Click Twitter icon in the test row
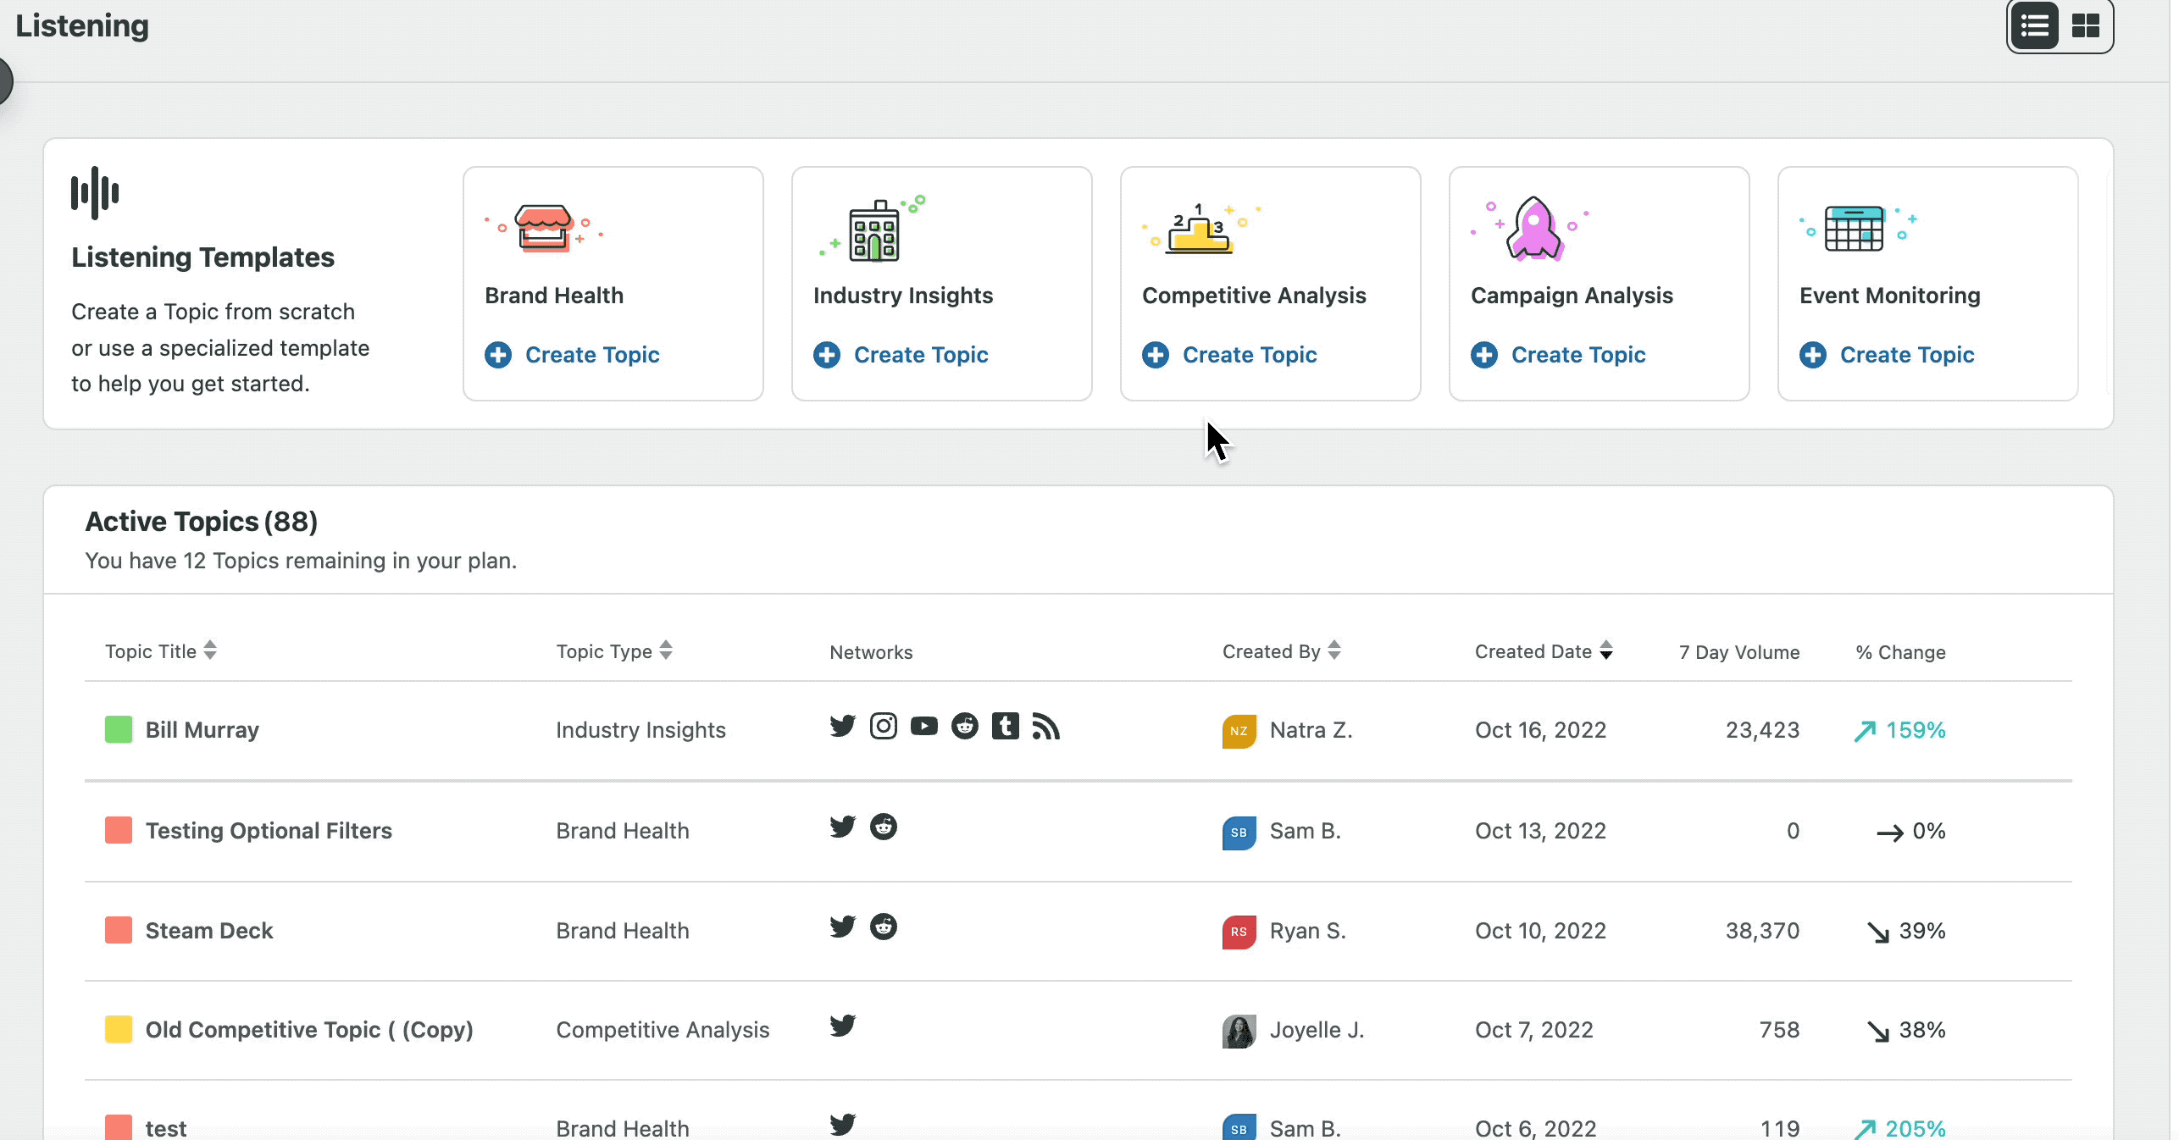 (843, 1125)
